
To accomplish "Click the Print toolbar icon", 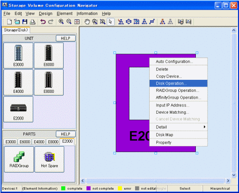I will tap(33, 22).
